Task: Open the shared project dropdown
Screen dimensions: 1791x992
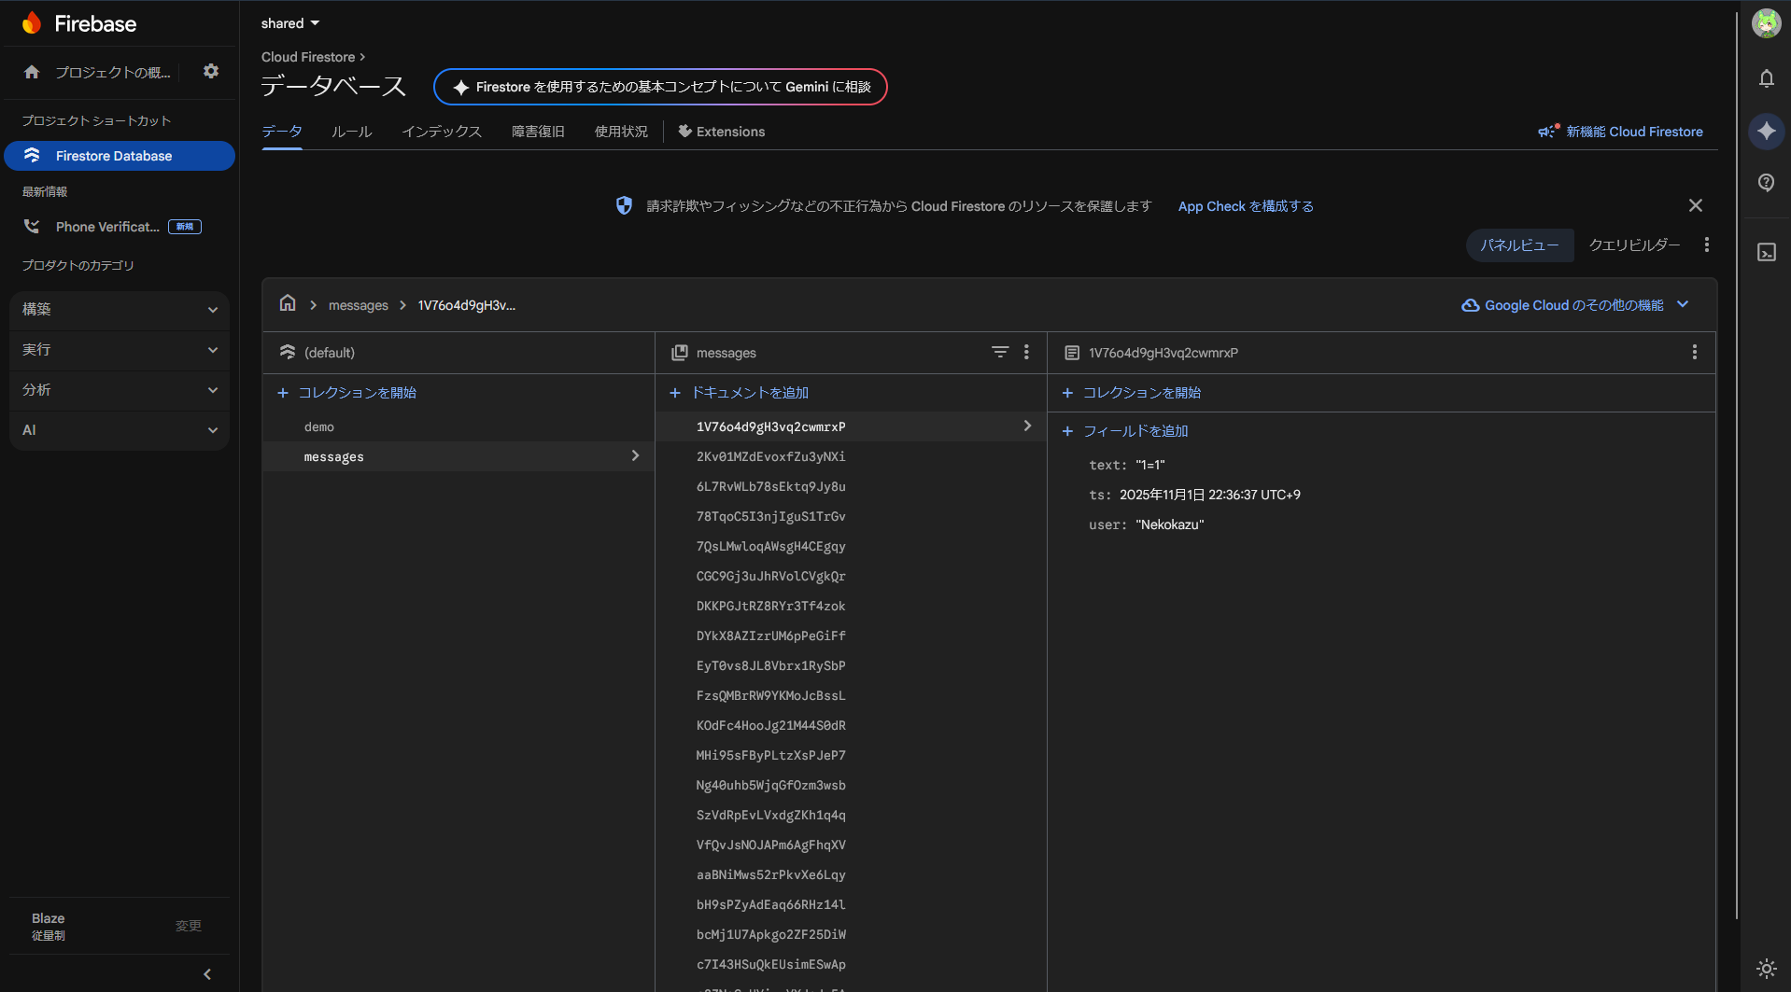Action: point(290,23)
